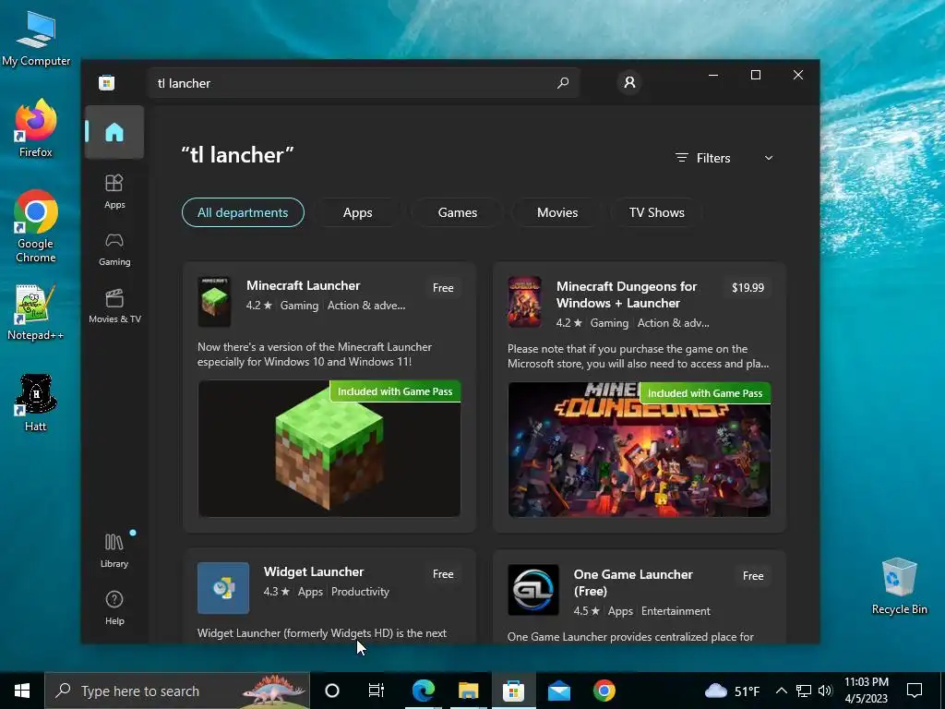Go to Gaming section in sidebar
Image resolution: width=945 pixels, height=709 pixels.
[x=114, y=249]
